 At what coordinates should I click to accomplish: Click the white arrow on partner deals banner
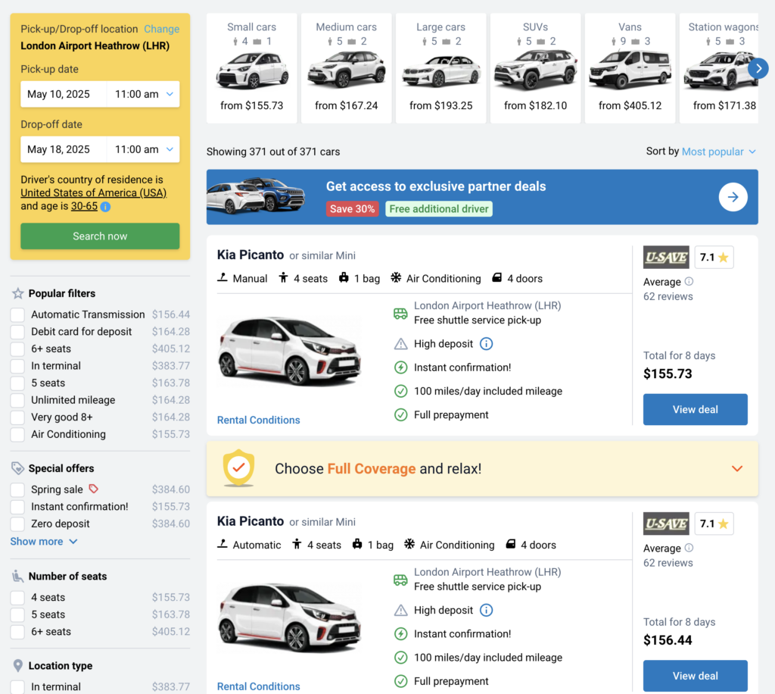click(x=733, y=197)
